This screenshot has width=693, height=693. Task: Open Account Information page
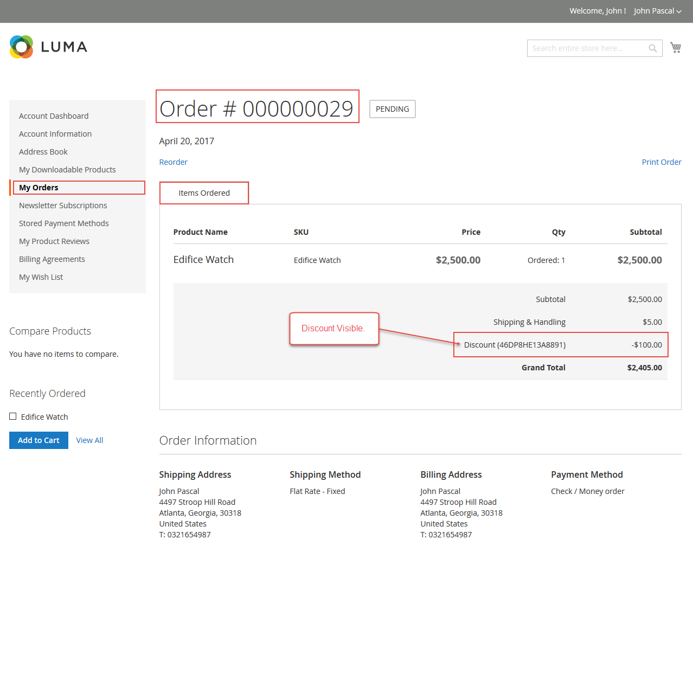click(x=55, y=134)
